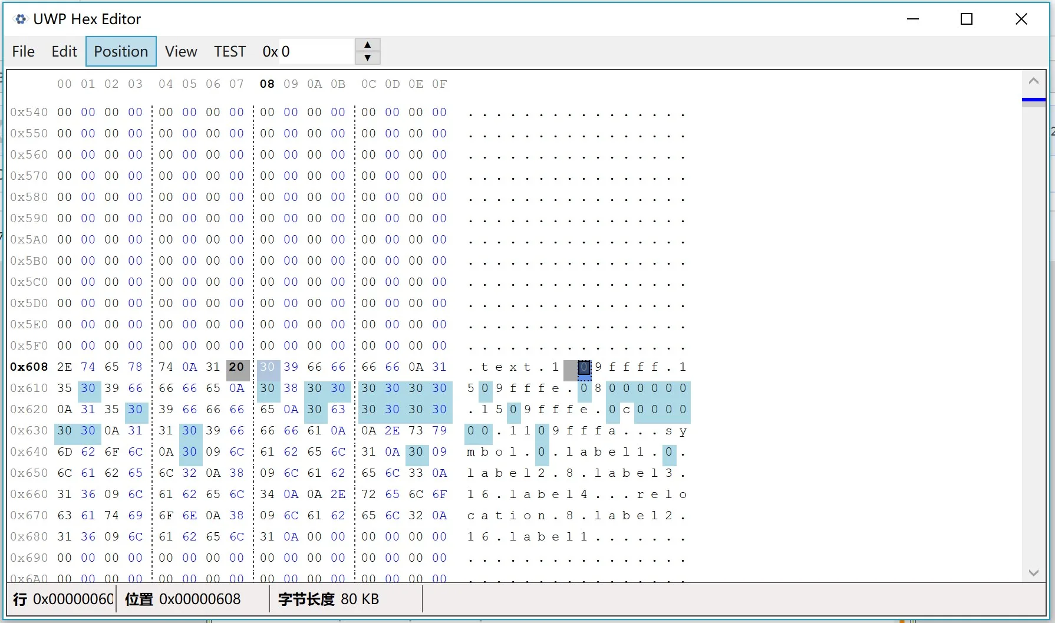
Task: Select first byte 2E in row 0x608
Action: (64, 367)
